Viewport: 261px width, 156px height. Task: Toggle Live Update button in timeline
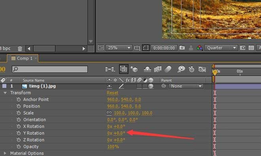coord(124,69)
